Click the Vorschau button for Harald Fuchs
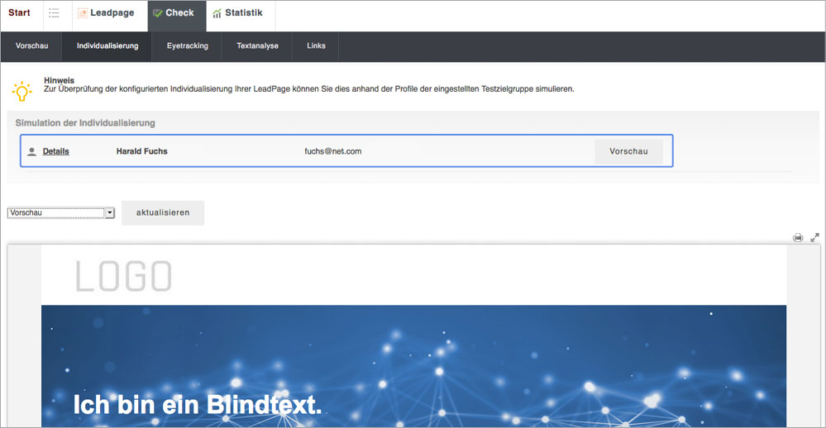Screen dimensions: 826x428 coord(628,152)
